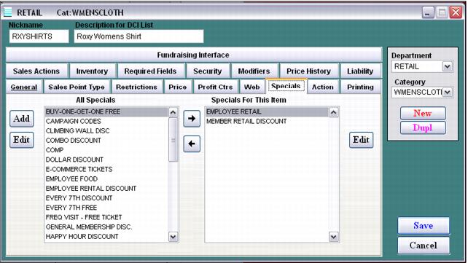Click the New button
This screenshot has height=263, width=468.
423,114
